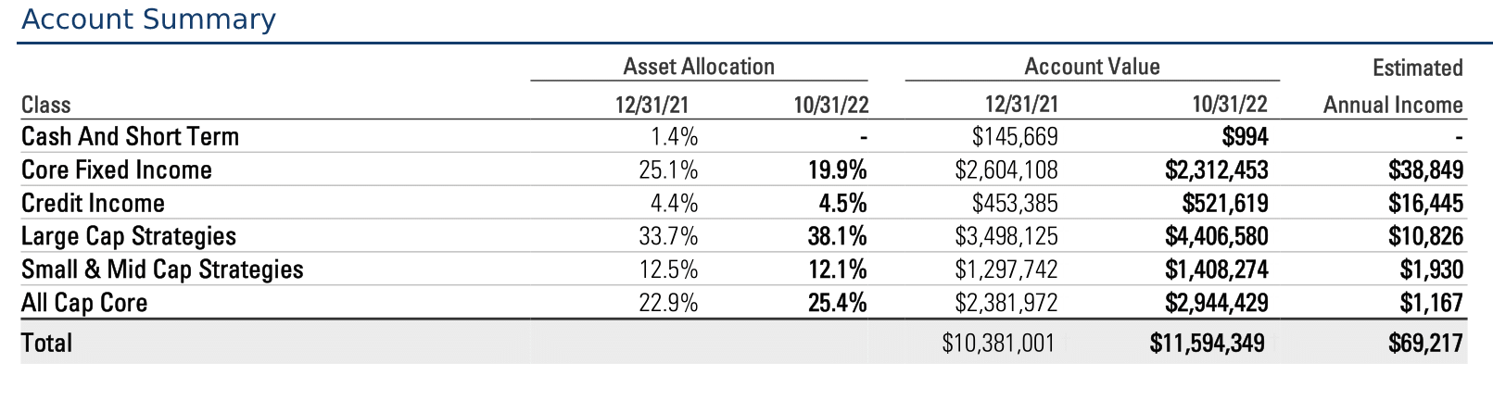
Task: Select the Cash value $145,669
Action: [x=1015, y=136]
